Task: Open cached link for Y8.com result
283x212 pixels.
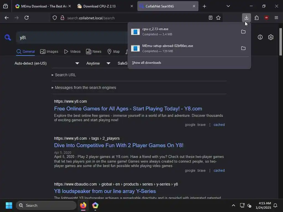Action: pyautogui.click(x=219, y=125)
